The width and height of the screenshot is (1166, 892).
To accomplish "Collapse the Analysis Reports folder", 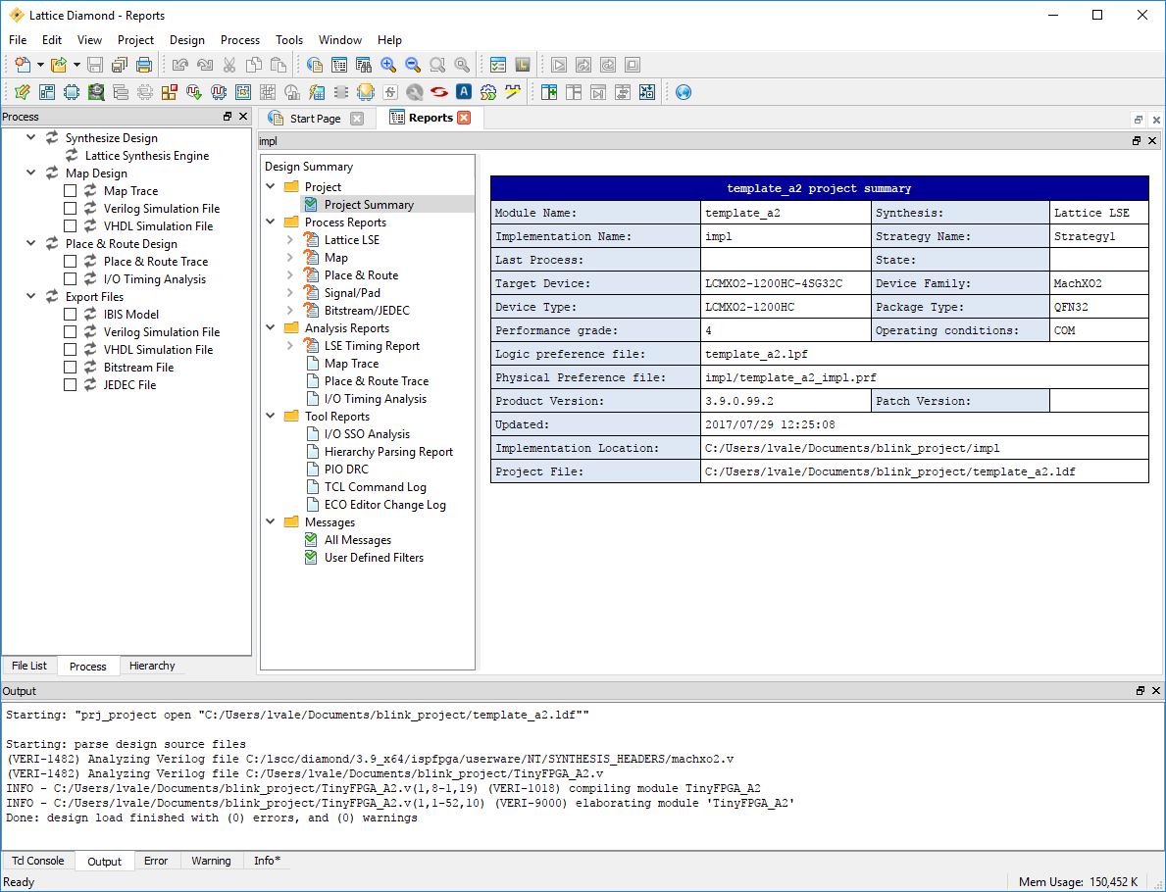I will click(x=271, y=328).
